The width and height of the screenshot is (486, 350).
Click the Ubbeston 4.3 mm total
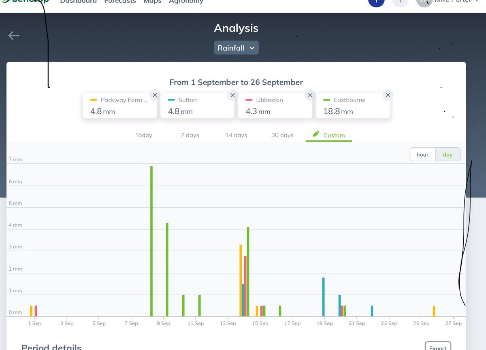pyautogui.click(x=258, y=111)
